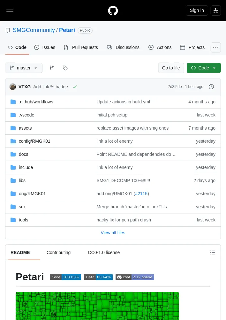View branches via the branch icon
226x320 pixels.
[52, 68]
